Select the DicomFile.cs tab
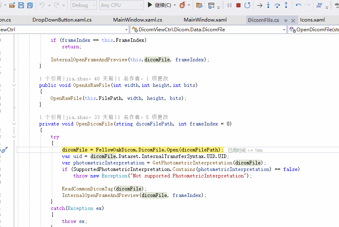Image resolution: width=339 pixels, height=227 pixels. (263, 20)
